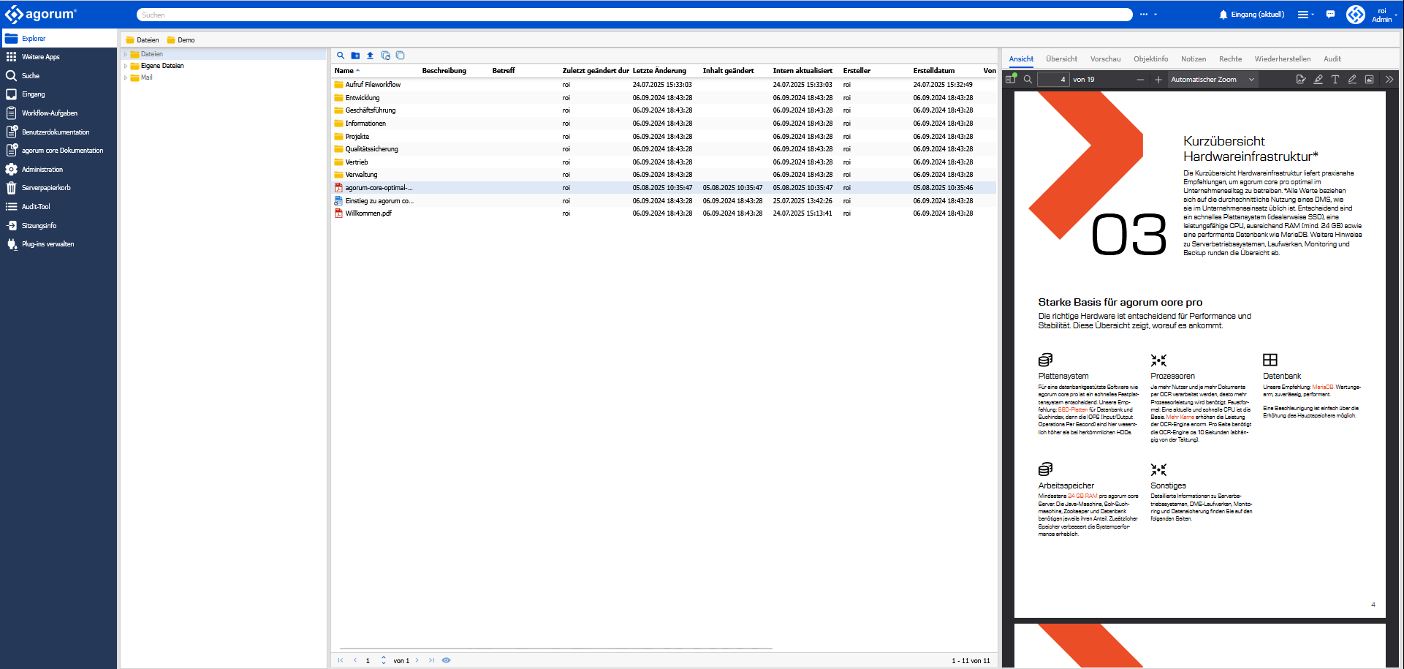This screenshot has width=1404, height=669.
Task: Switch to the Notizen tab
Action: 1194,59
